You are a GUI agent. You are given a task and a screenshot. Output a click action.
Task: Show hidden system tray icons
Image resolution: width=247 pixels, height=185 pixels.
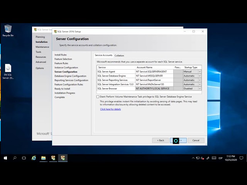193,158
